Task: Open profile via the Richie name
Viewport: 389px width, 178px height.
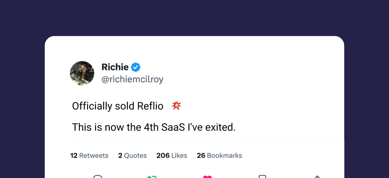Action: tap(115, 67)
